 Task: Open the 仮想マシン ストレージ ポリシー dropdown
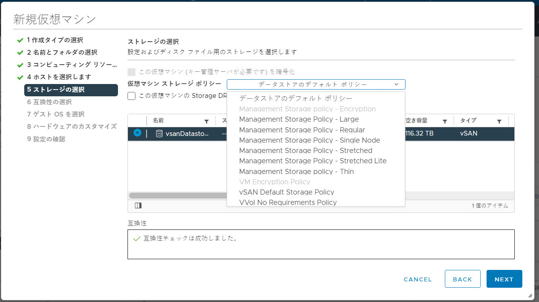[316, 84]
